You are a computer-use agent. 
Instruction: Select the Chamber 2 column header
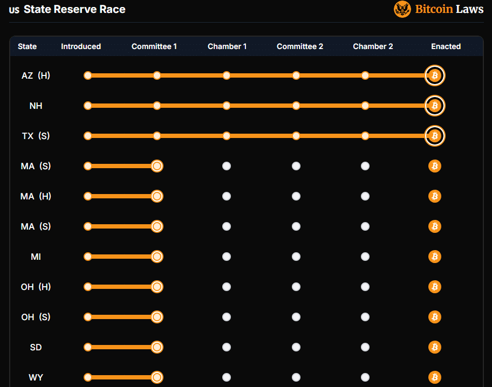tap(373, 46)
